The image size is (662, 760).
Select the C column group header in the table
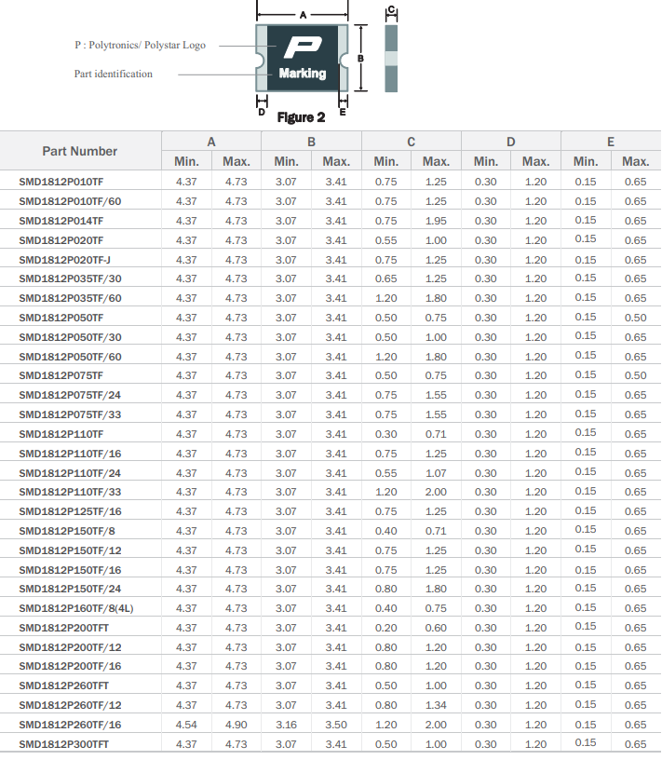click(411, 142)
